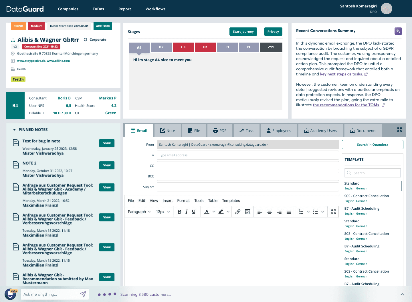This screenshot has height=302, width=412.
Task: Click the DataGuard logo
Action: coord(25,9)
